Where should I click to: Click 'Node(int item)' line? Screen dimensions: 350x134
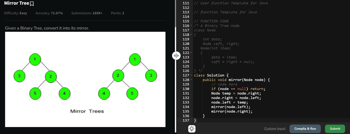pyautogui.click(x=216, y=48)
